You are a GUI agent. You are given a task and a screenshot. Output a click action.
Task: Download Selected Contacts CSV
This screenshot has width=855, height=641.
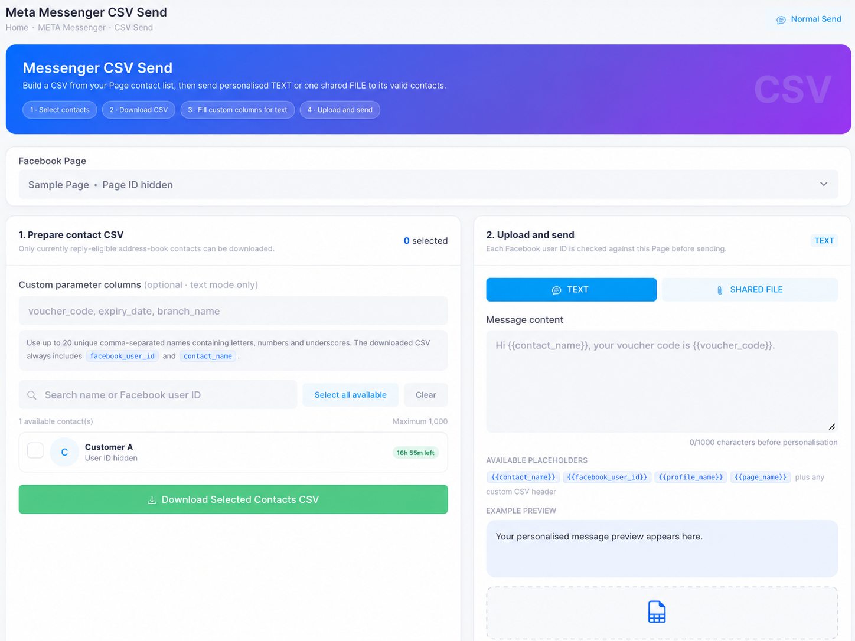tap(233, 499)
